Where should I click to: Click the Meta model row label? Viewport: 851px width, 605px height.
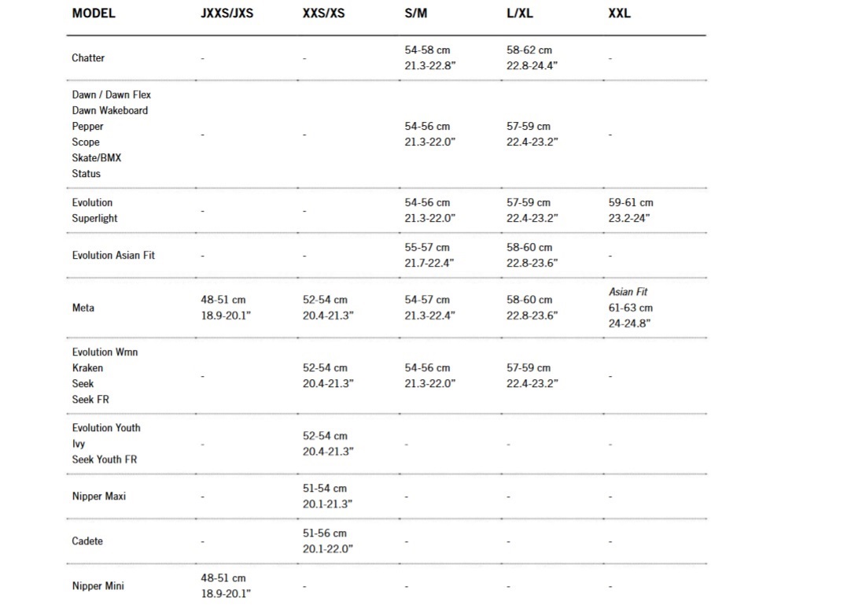click(83, 308)
